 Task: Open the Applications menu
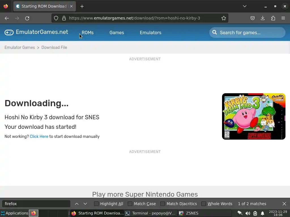[15, 213]
